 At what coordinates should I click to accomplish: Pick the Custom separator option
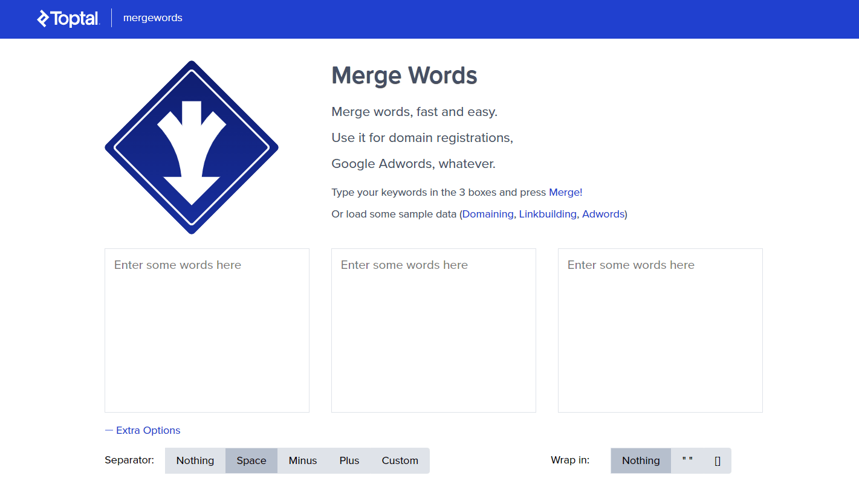[x=400, y=460]
